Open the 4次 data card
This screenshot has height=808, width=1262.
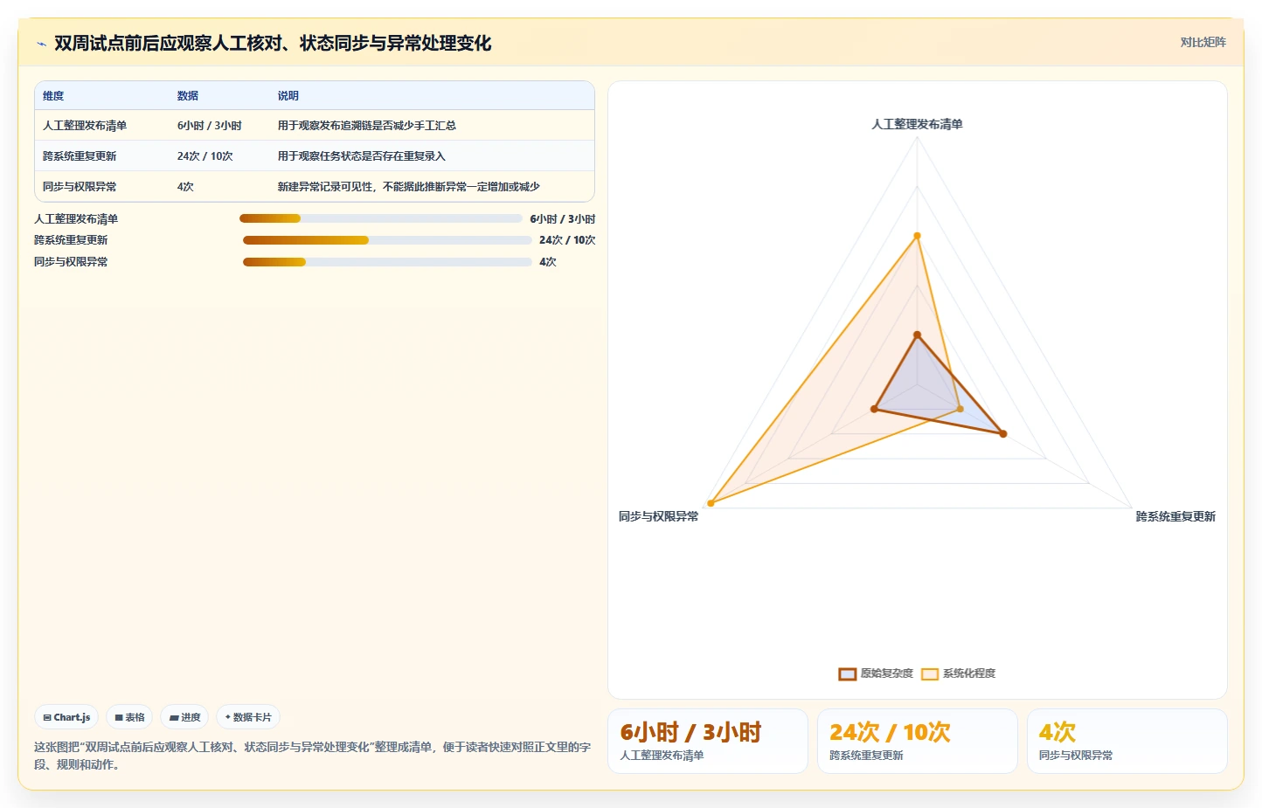[1127, 741]
